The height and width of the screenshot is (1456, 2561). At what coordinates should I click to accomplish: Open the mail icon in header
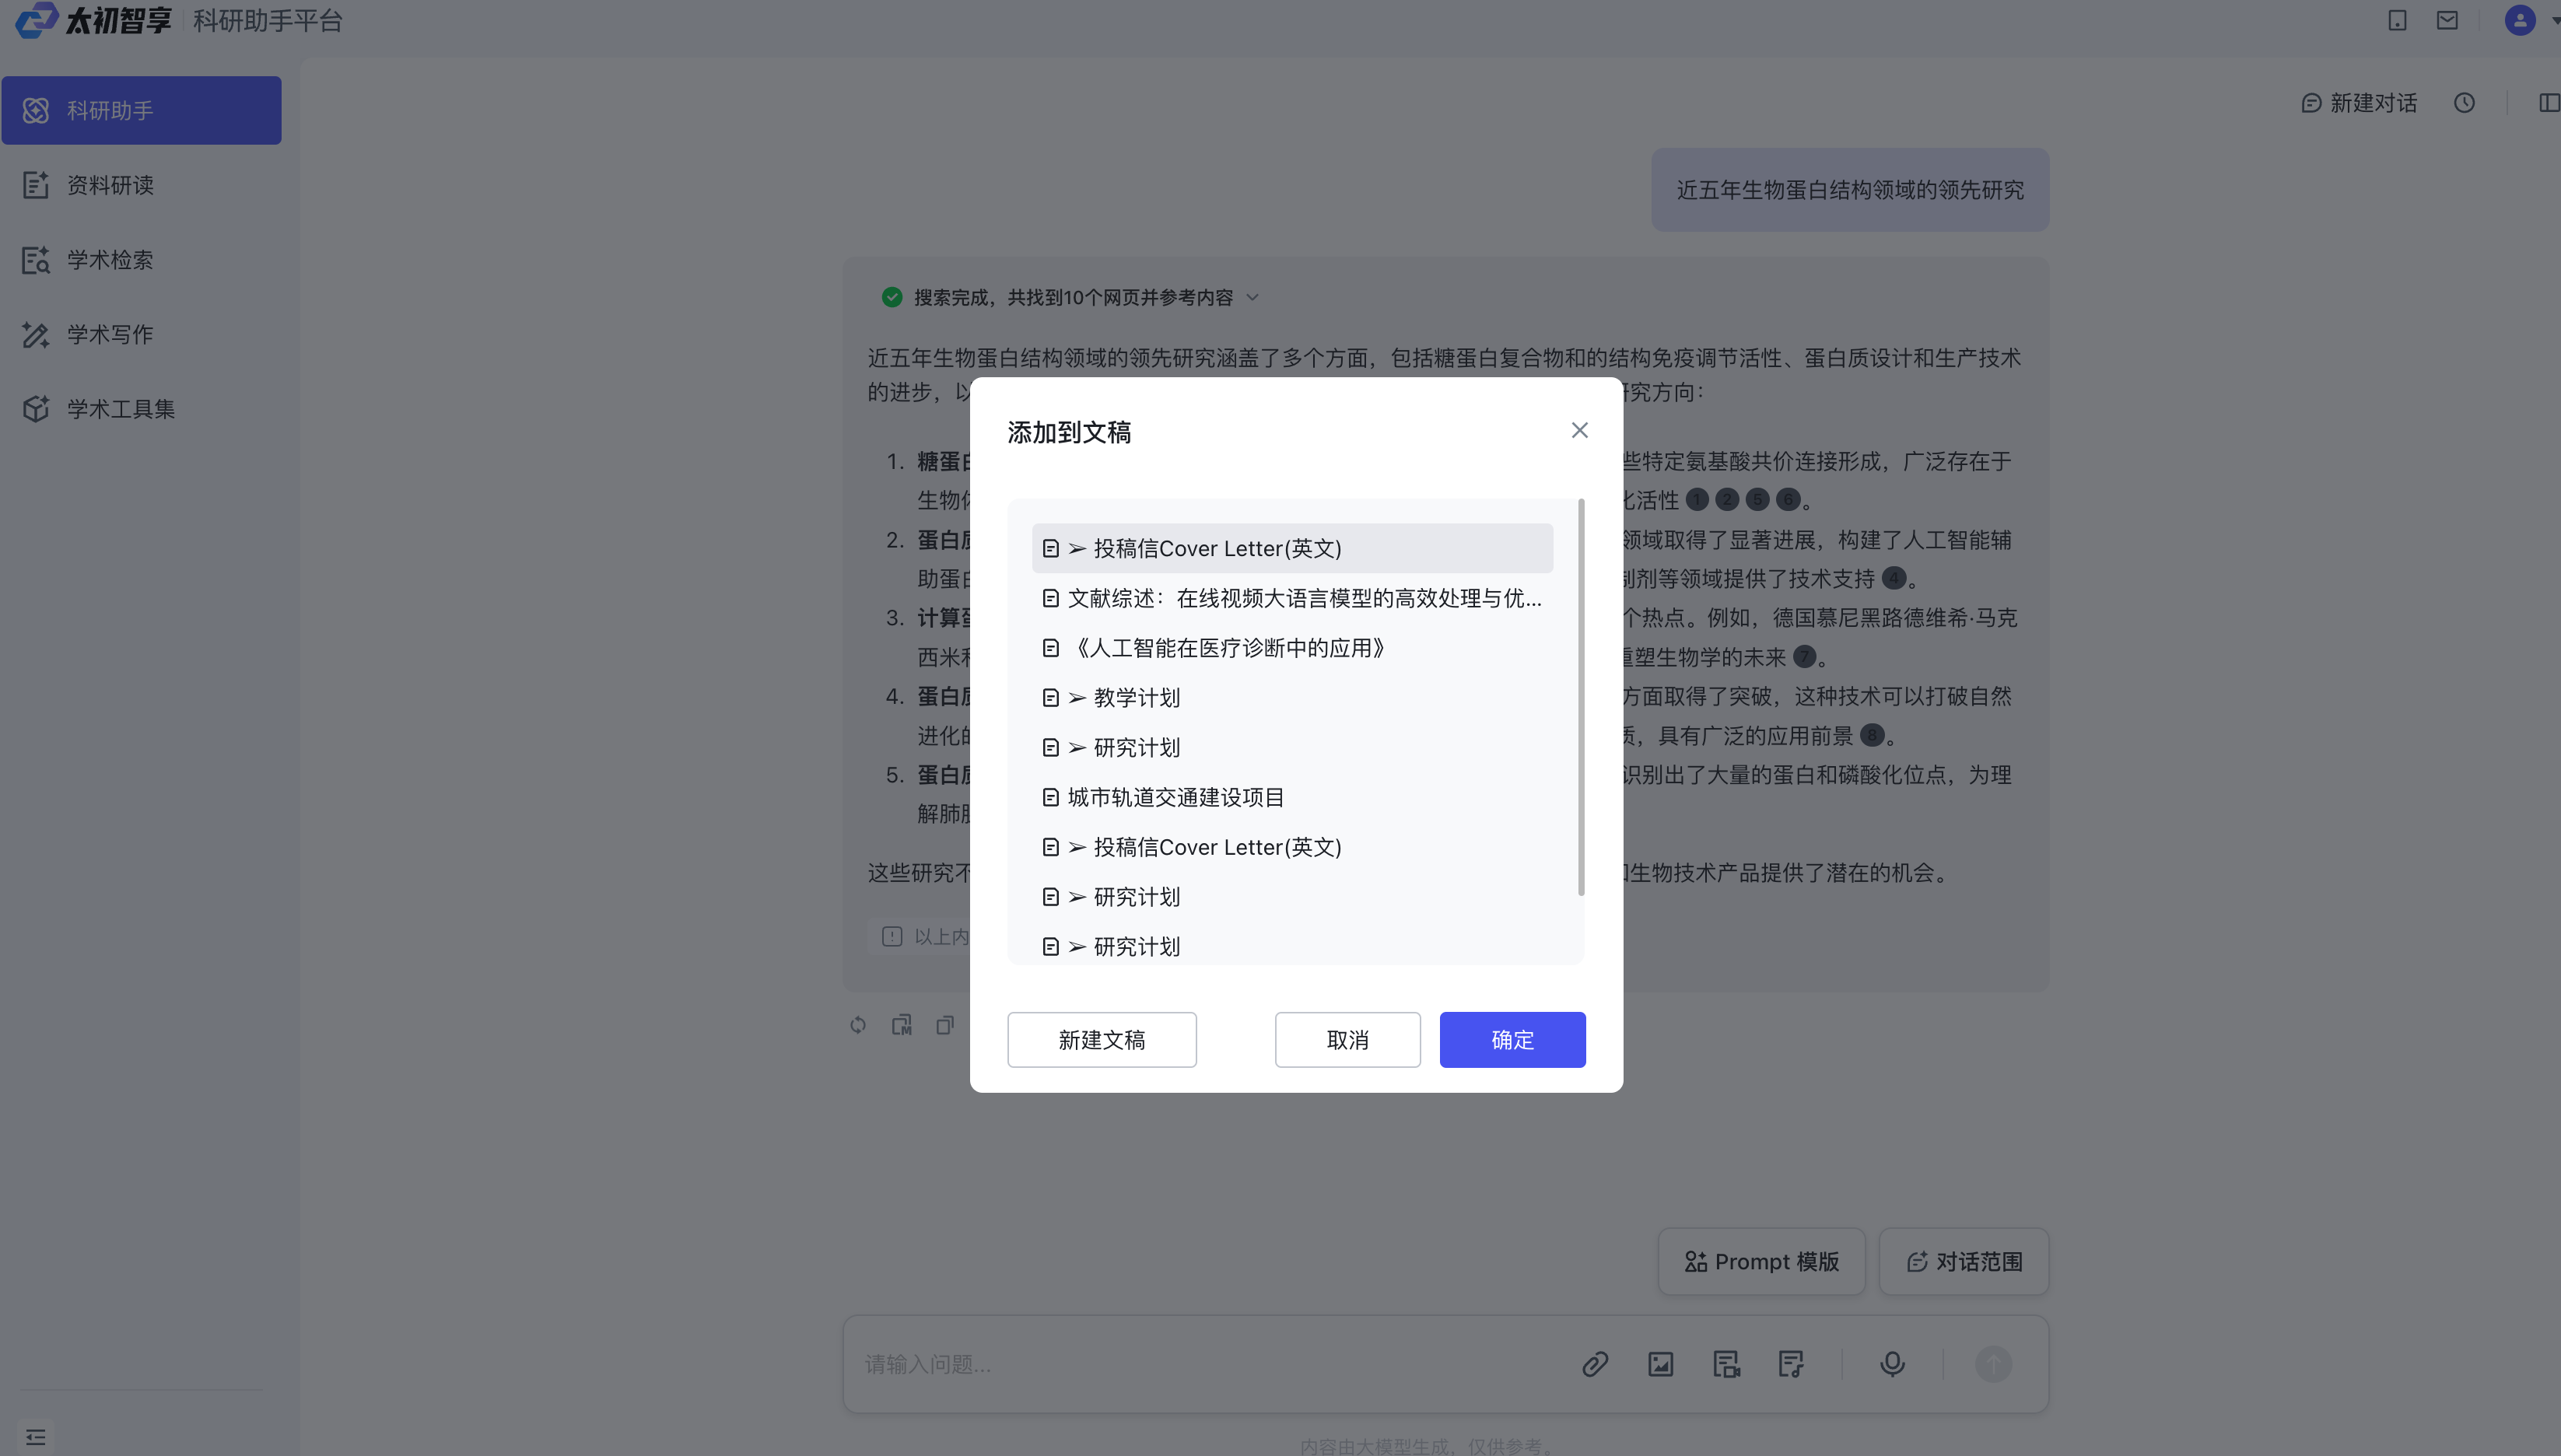coord(2447,20)
